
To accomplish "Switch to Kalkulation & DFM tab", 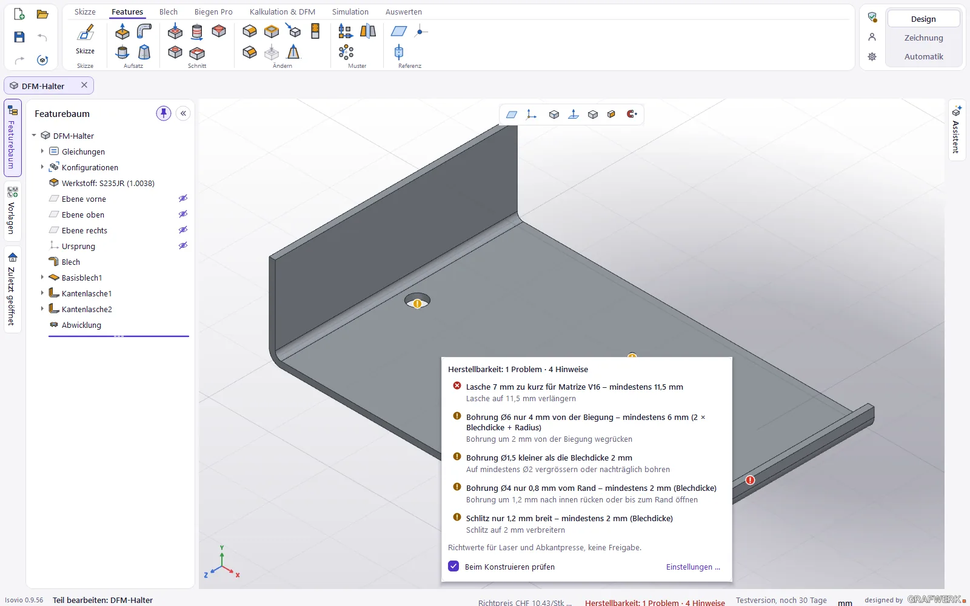I will tap(283, 12).
